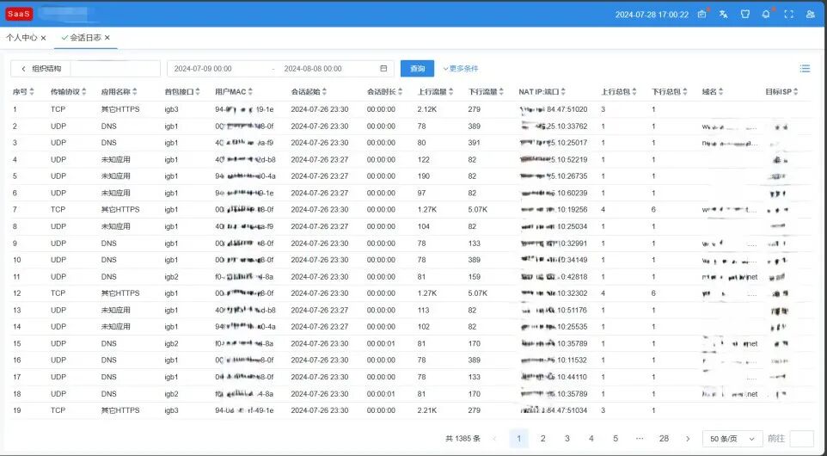Switch language via the translate icon

click(x=724, y=15)
